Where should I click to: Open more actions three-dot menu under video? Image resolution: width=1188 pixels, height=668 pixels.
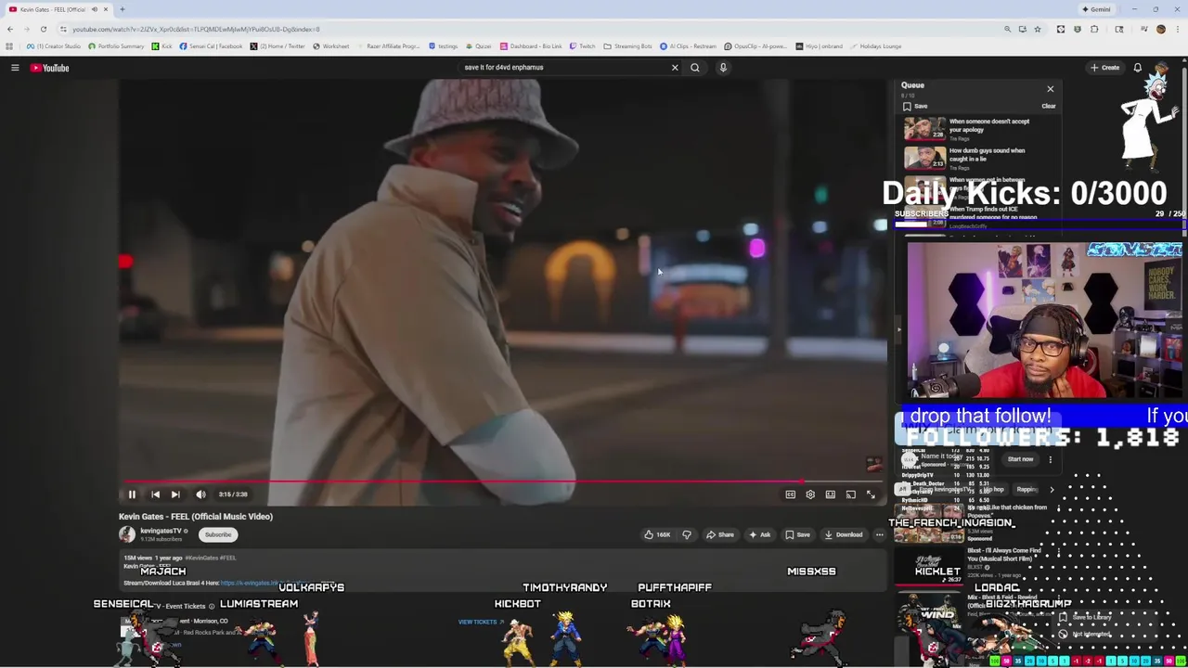[x=880, y=534]
